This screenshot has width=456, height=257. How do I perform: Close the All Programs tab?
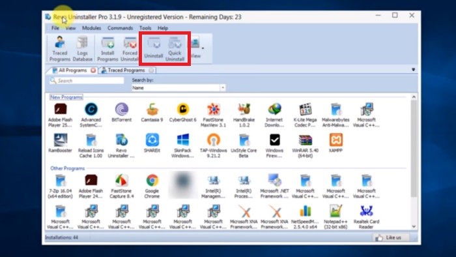tap(93, 70)
